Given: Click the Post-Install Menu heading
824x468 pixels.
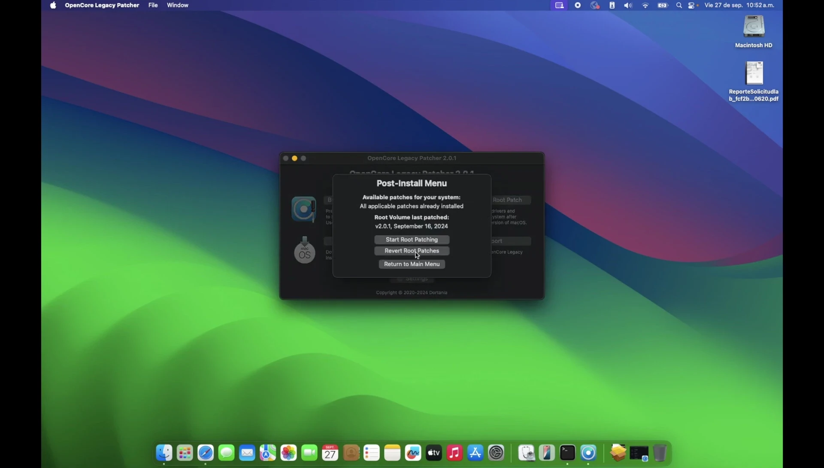Looking at the screenshot, I should 412,183.
